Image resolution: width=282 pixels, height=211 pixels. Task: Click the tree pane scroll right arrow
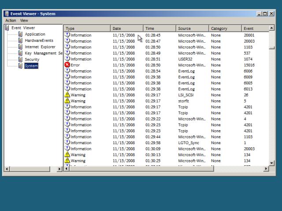pos(59,169)
